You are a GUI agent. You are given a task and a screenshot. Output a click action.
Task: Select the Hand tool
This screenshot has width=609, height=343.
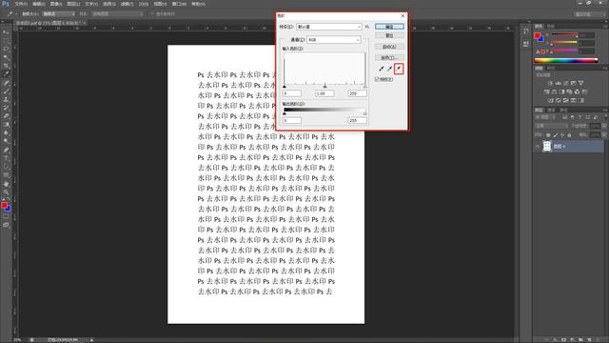tap(6, 184)
